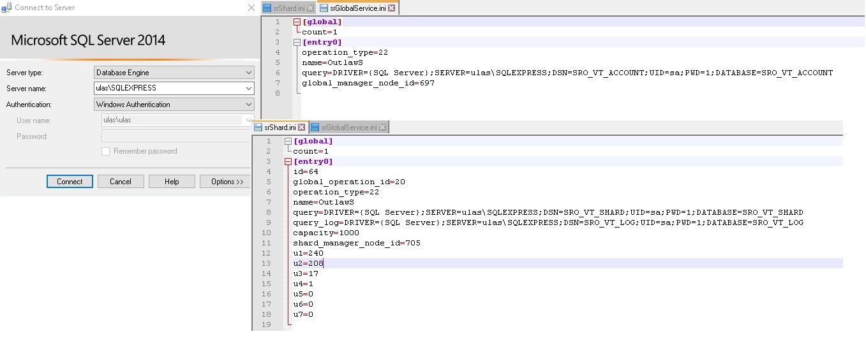866x364 pixels.
Task: Click line number 19 in srShard.ini editor margin
Action: point(267,324)
